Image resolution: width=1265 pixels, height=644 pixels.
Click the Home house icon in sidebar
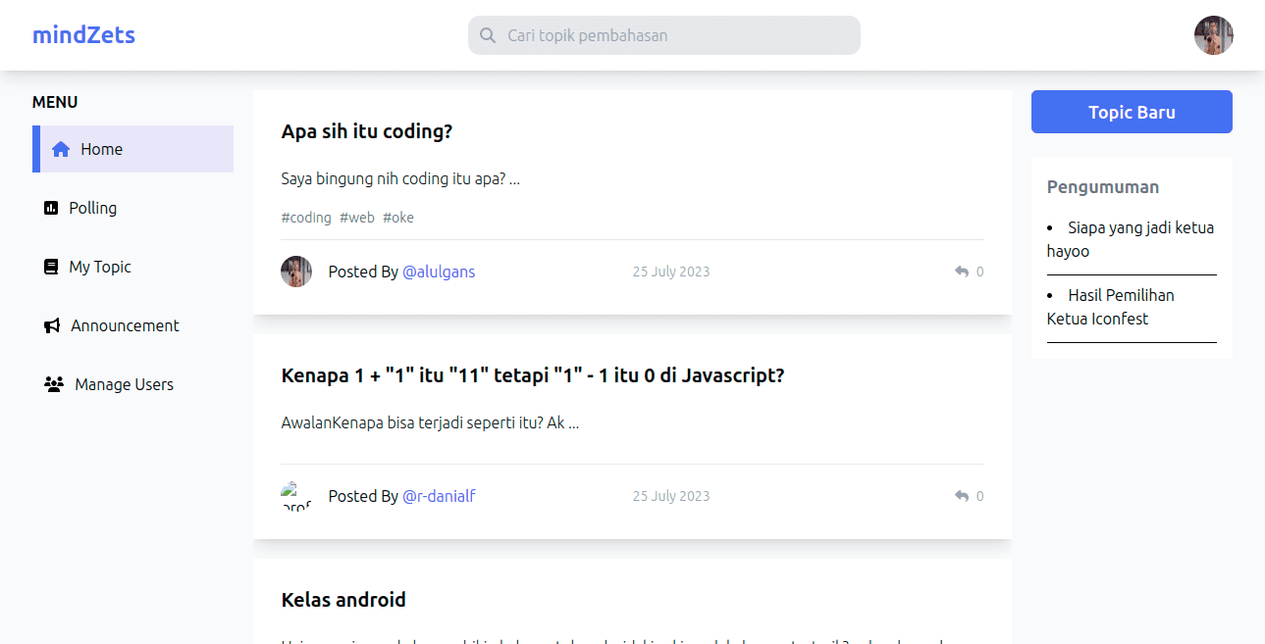(x=61, y=149)
